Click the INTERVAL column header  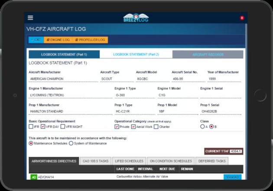[145, 169]
